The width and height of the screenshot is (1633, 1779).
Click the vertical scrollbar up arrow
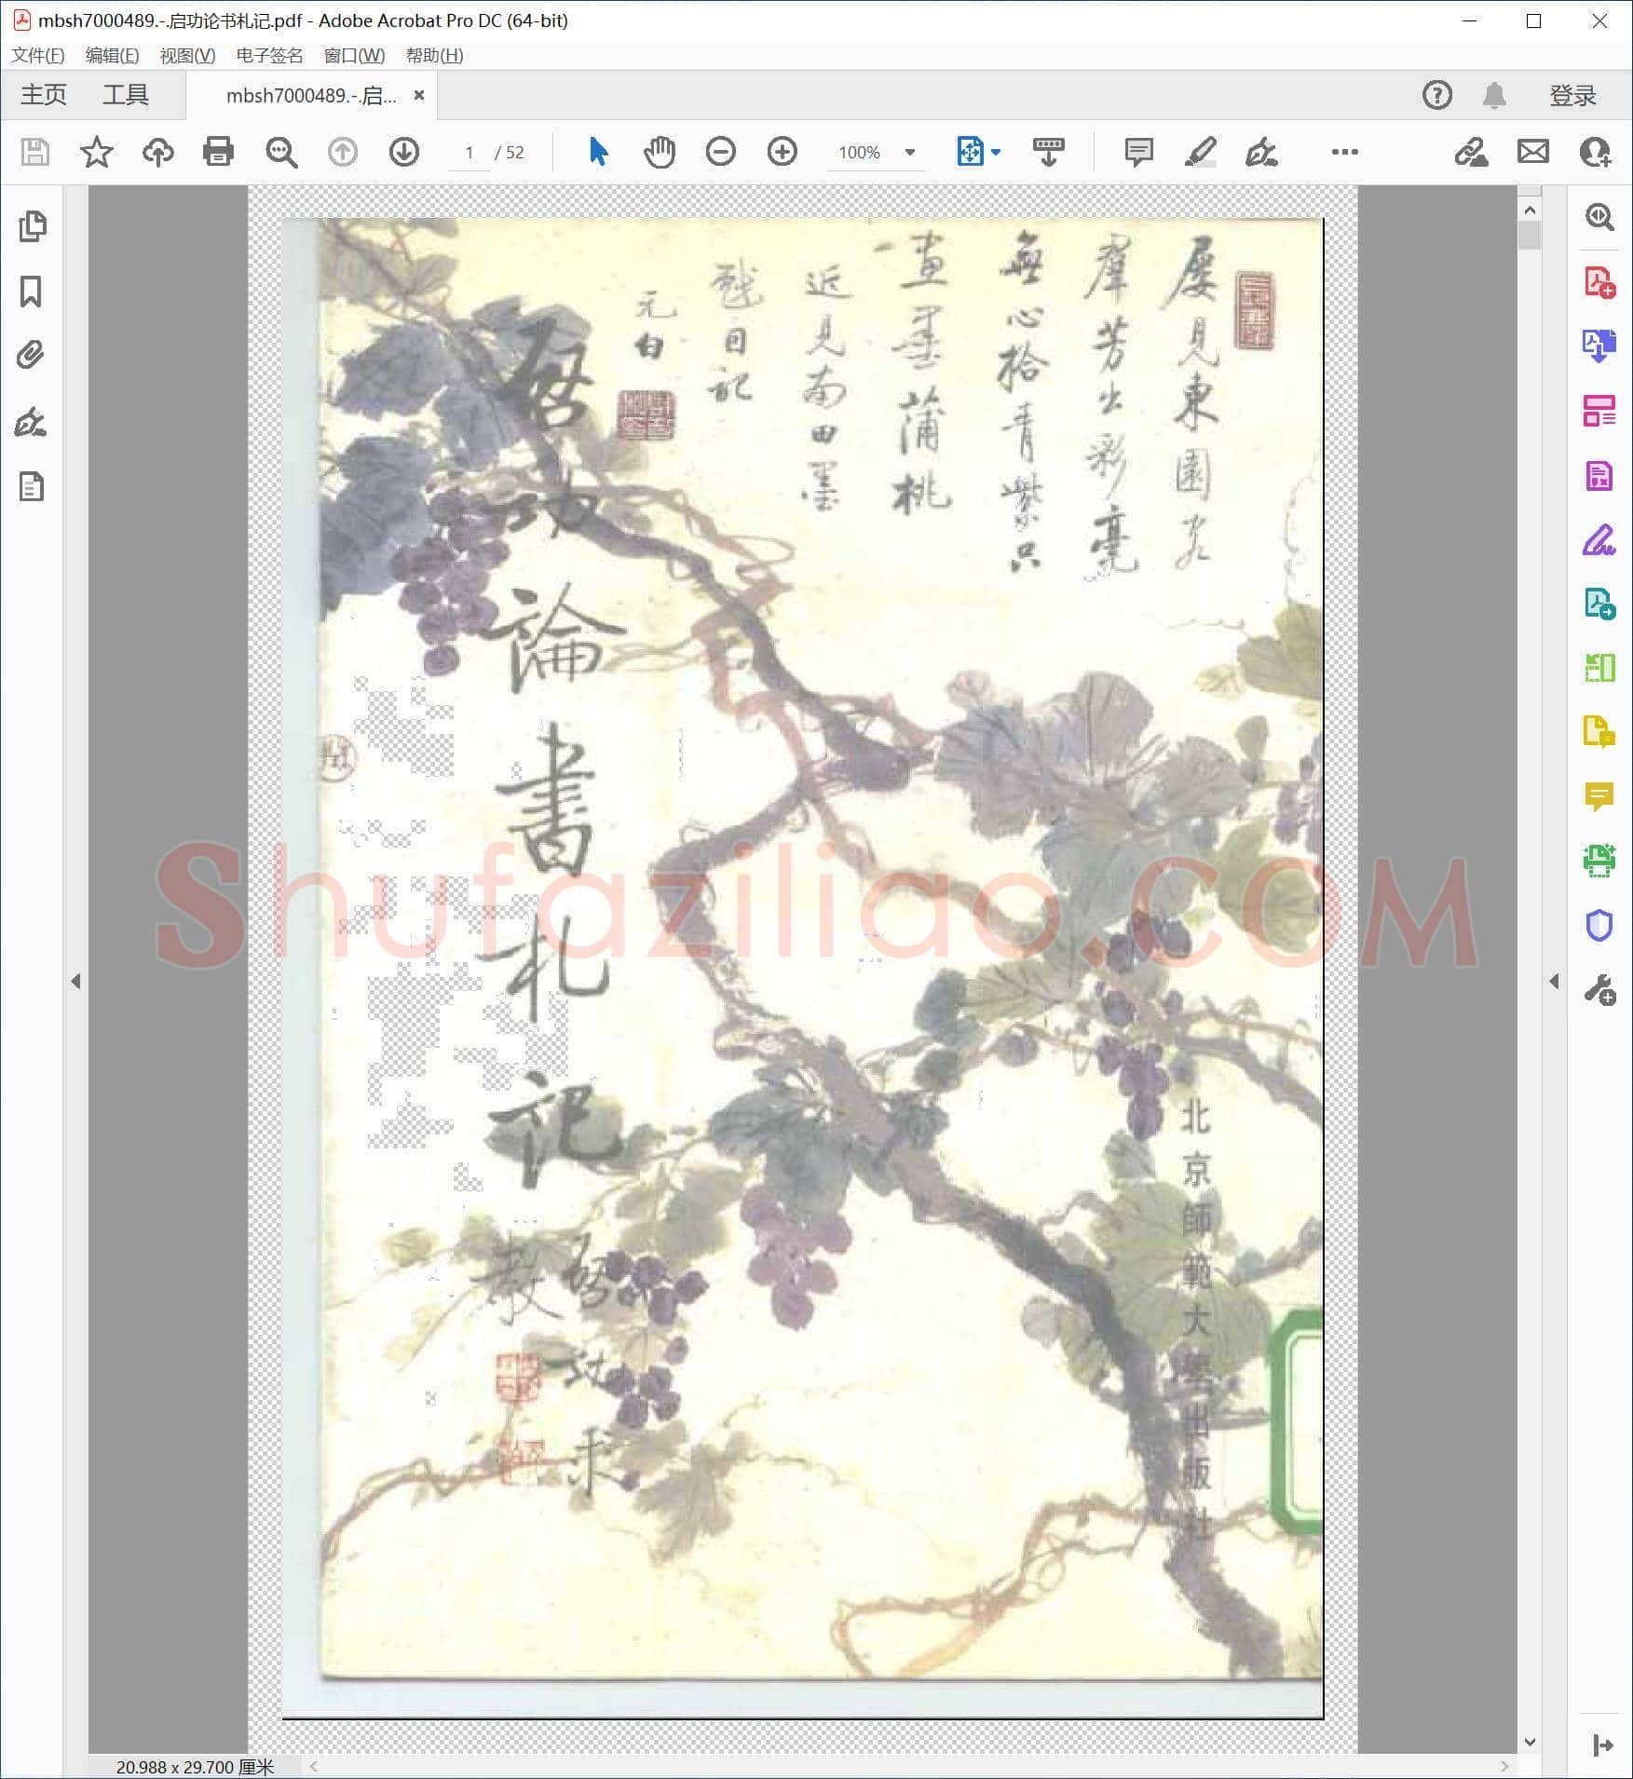[x=1530, y=210]
